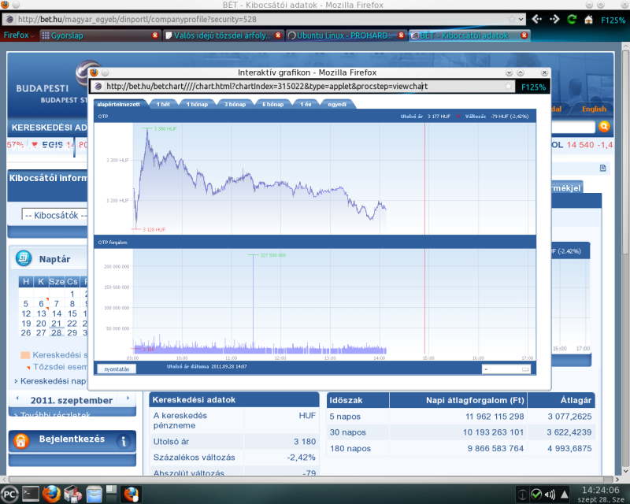Launch Firefox from the taskbar launcher

coord(51,494)
